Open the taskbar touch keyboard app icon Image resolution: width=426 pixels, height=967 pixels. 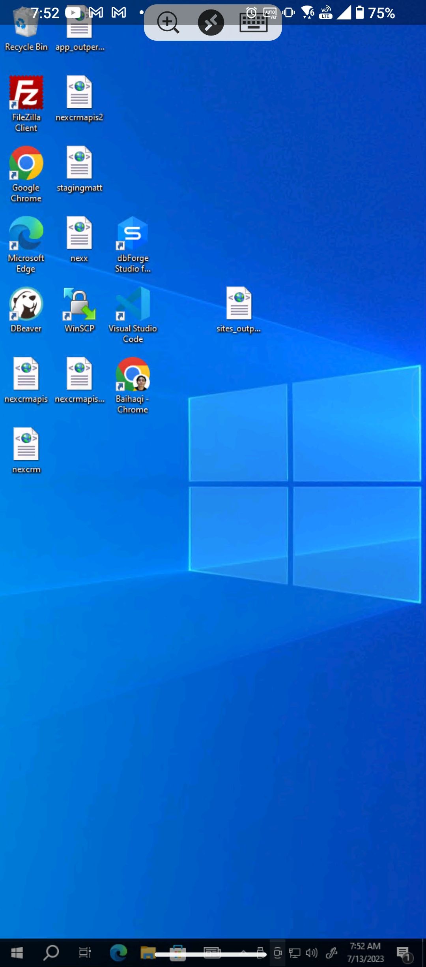(212, 953)
